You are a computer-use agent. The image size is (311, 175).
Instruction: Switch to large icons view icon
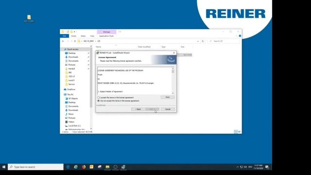click(240, 132)
